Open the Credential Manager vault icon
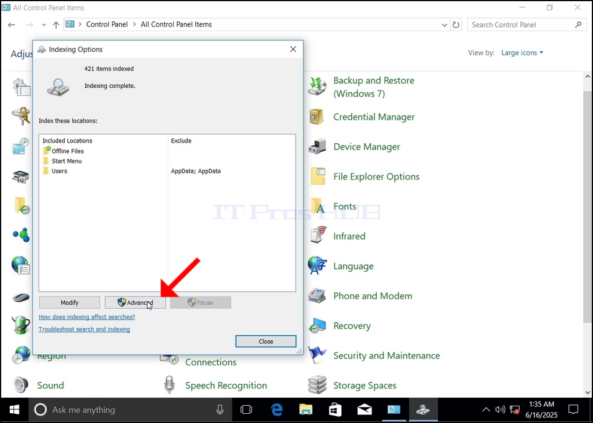Viewport: 593px width, 423px height. (317, 117)
